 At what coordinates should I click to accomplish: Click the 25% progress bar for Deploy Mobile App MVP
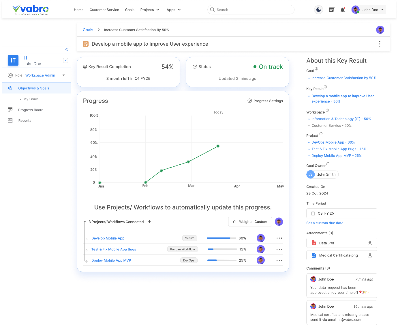222,260
